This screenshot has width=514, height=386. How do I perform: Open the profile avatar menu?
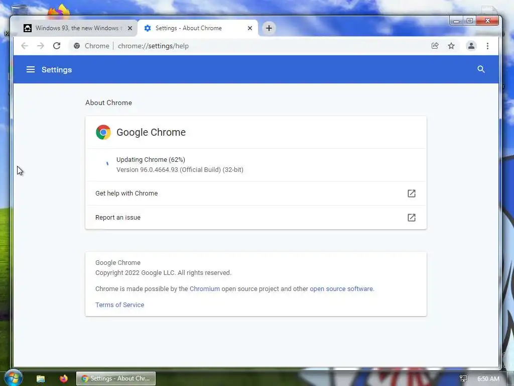pos(471,46)
